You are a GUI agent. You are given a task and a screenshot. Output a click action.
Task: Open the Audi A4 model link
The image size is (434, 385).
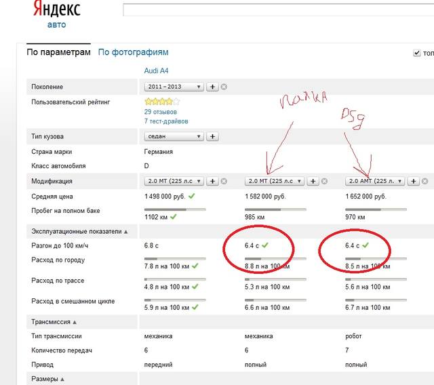click(x=156, y=70)
